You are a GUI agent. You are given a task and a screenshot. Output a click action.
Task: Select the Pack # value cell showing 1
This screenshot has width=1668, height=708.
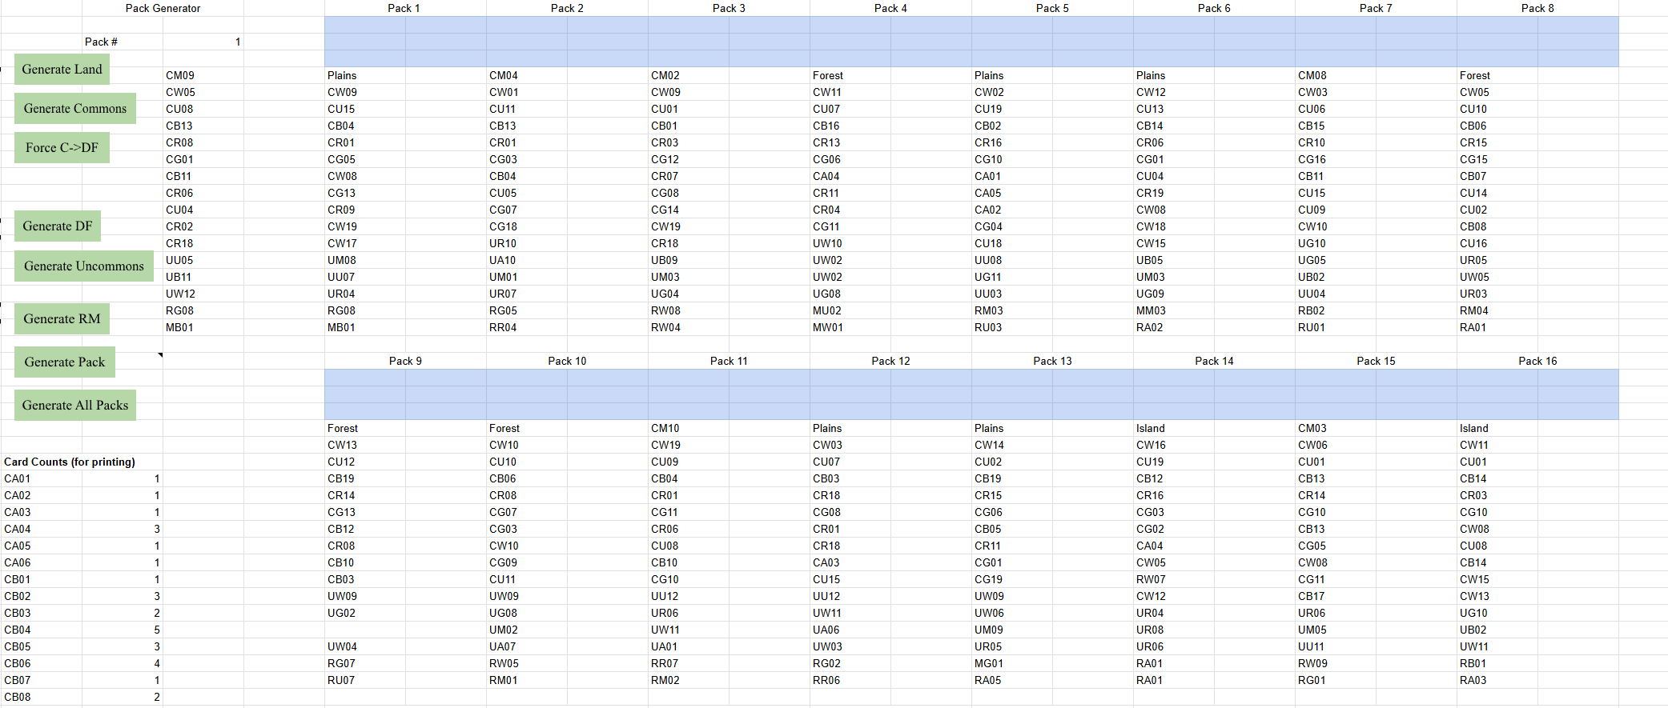pos(203,42)
